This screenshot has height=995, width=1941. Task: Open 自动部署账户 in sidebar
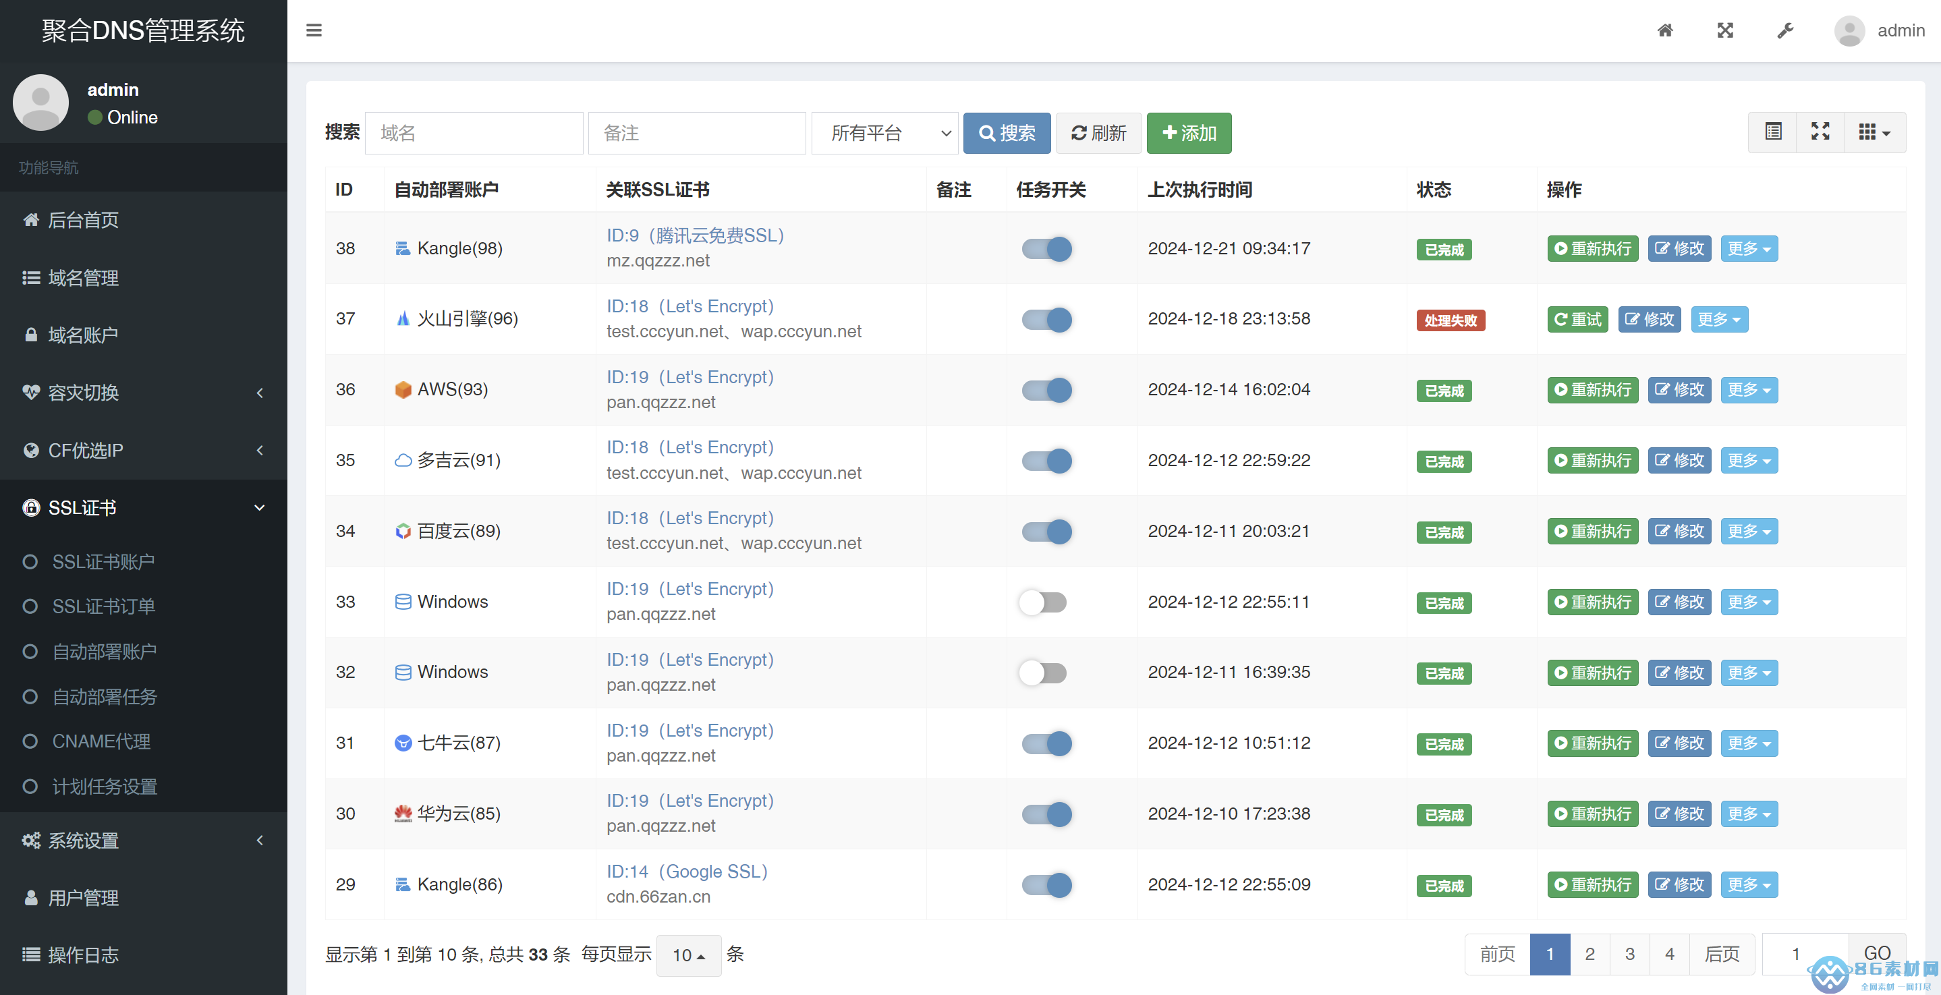pyautogui.click(x=104, y=652)
